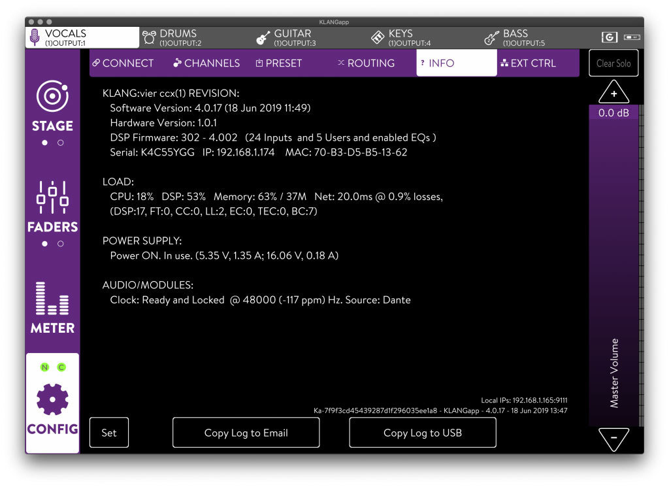Switch to the BASS output tab

coord(539,37)
